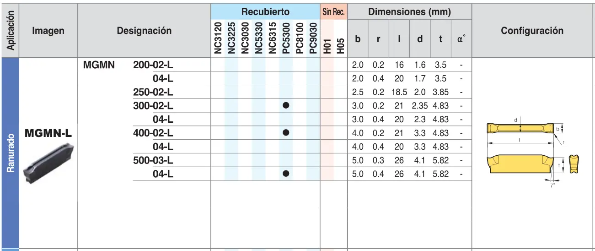Select the MGMN 200-02-L designation
The width and height of the screenshot is (595, 251).
[x=128, y=65]
